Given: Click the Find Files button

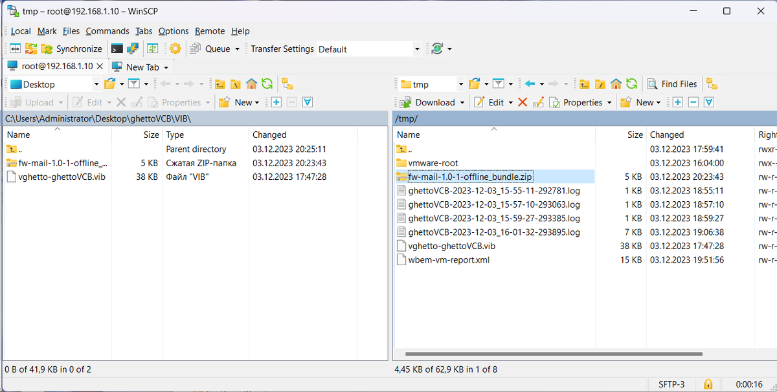Looking at the screenshot, I should 672,84.
